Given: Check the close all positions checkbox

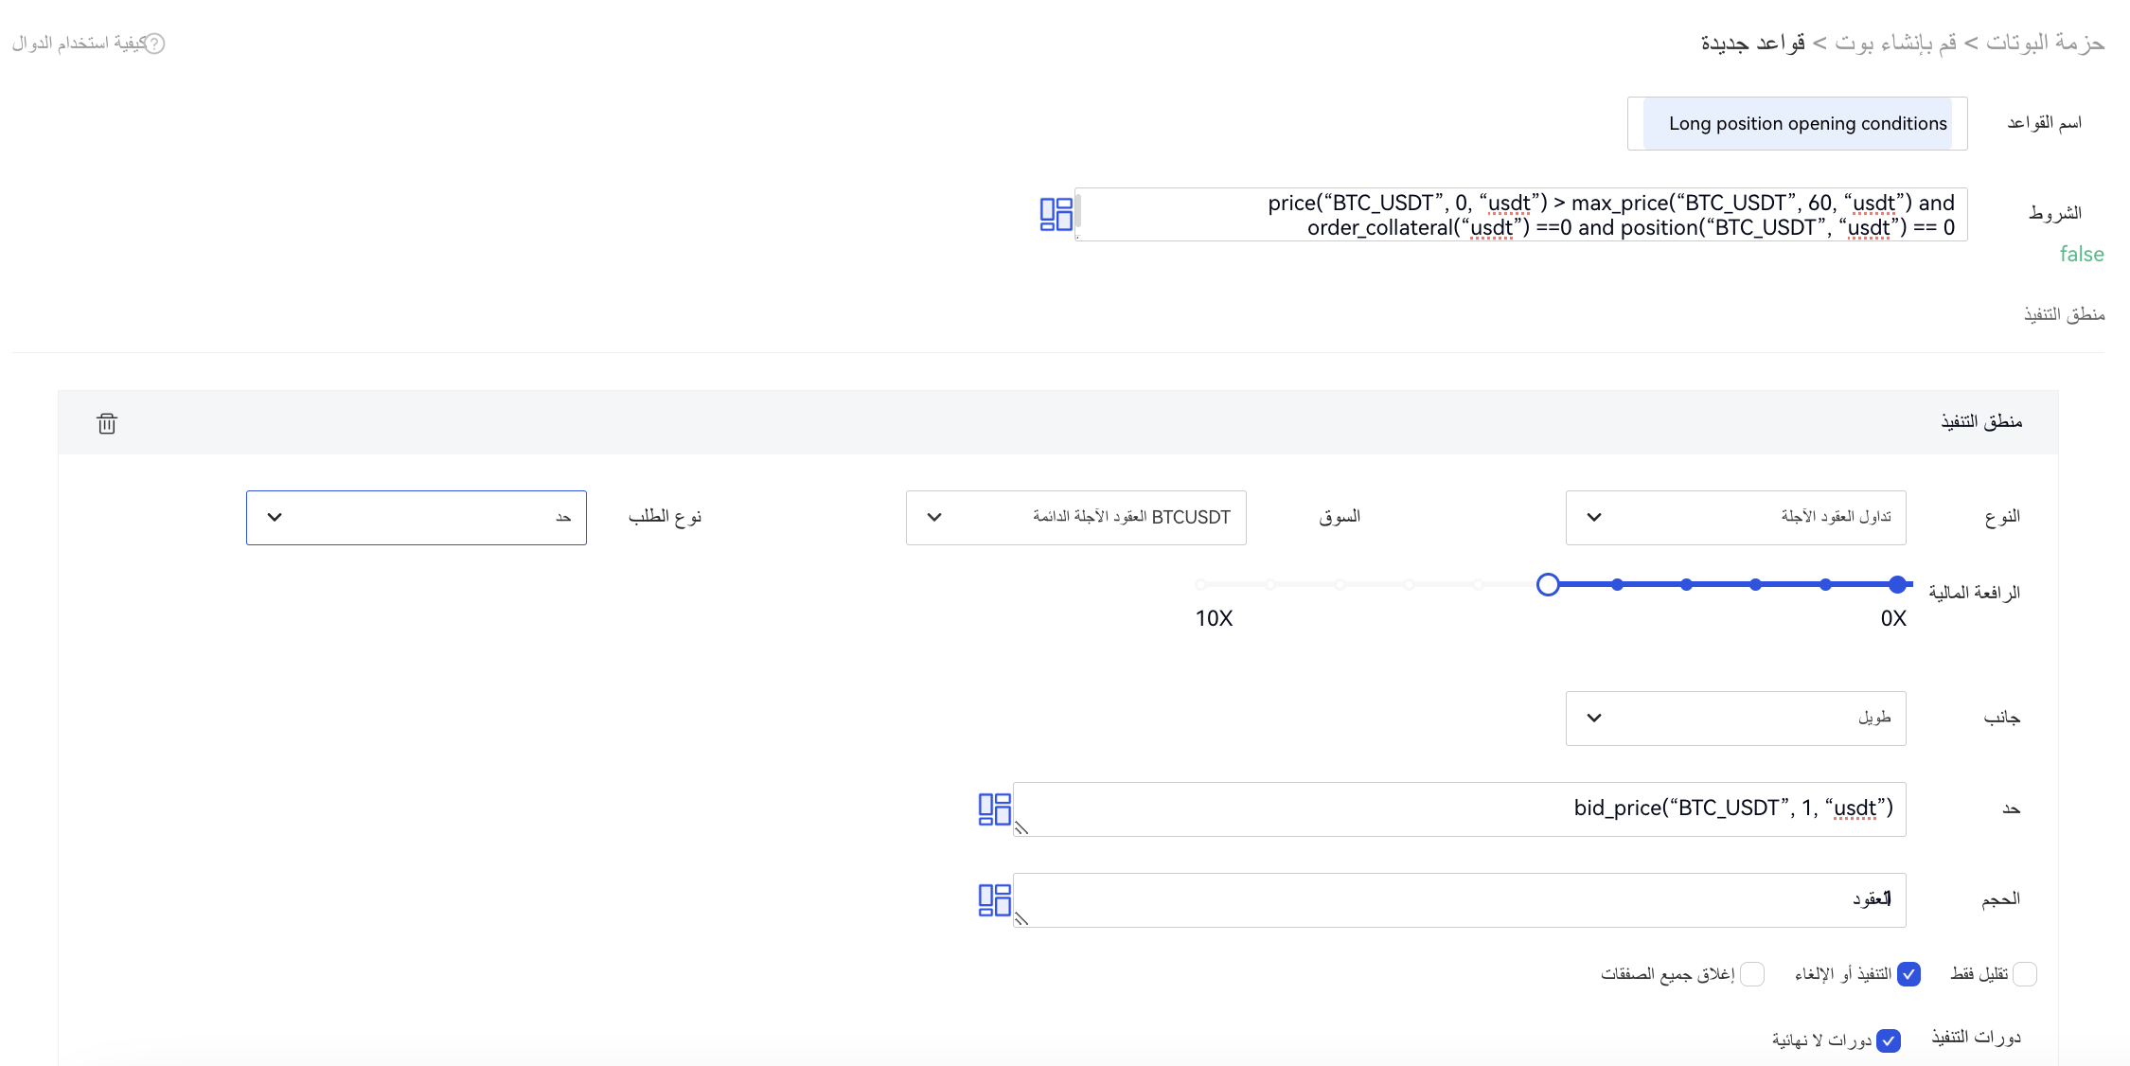Looking at the screenshot, I should [1752, 974].
